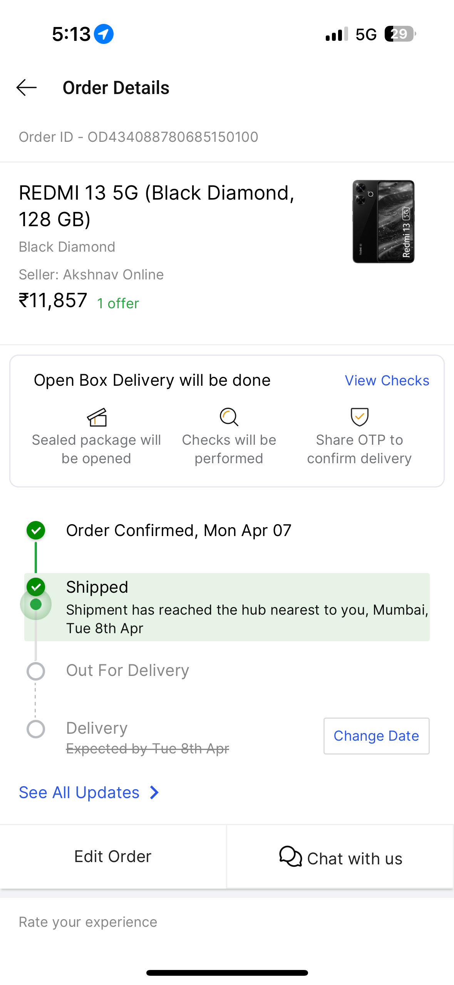The image size is (454, 985).
Task: Tap the Order Confirmed green checkmark
Action: pyautogui.click(x=36, y=530)
